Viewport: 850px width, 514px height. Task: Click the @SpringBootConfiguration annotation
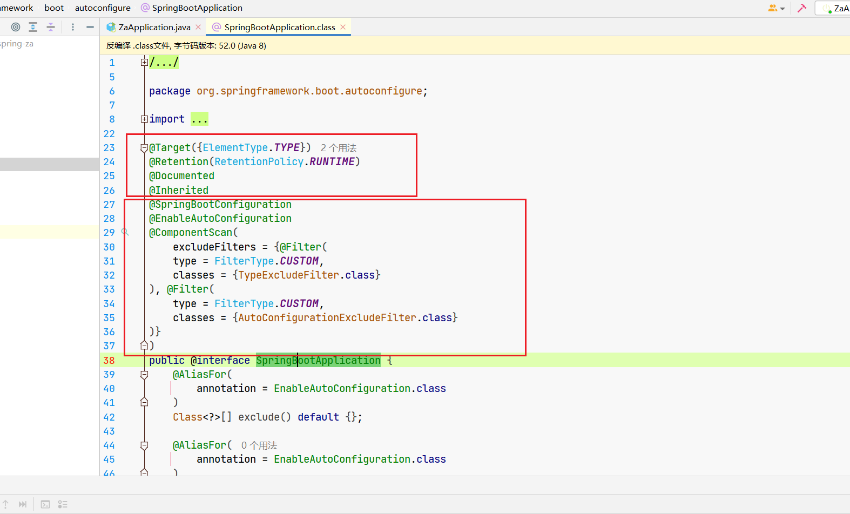coord(220,204)
